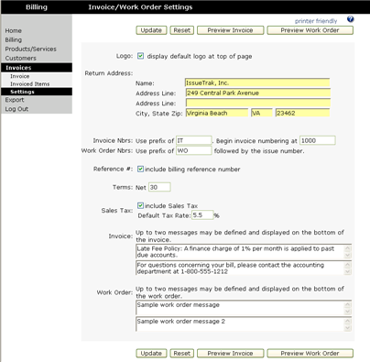
Task: Click the Zip field containing 23462
Action: pyautogui.click(x=302, y=113)
